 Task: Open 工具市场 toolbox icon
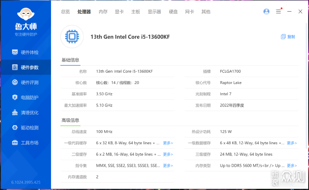click(15, 142)
